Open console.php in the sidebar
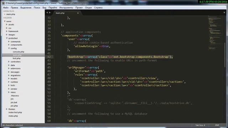228x128 pixels. point(19,52)
